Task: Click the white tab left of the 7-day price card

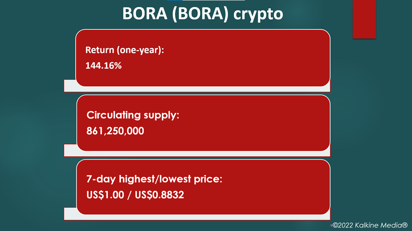Action: (x=71, y=213)
